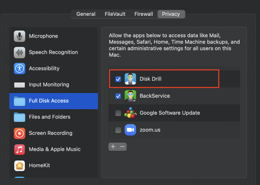Viewport: 260px width, 185px height.
Task: Select the Microphone icon in sidebar
Action: tap(20, 36)
